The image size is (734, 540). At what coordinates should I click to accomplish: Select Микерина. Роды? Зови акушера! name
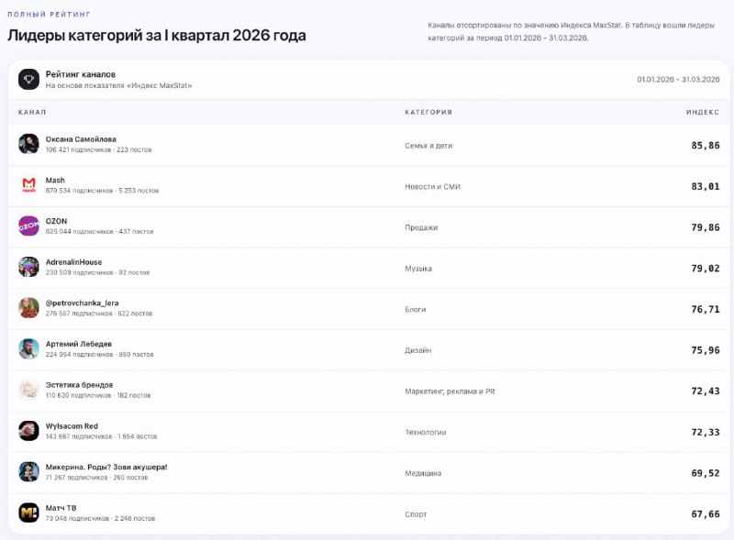tap(106, 467)
